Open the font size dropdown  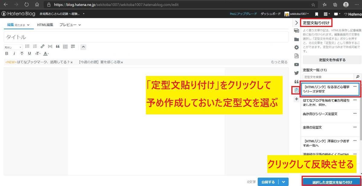point(37,53)
